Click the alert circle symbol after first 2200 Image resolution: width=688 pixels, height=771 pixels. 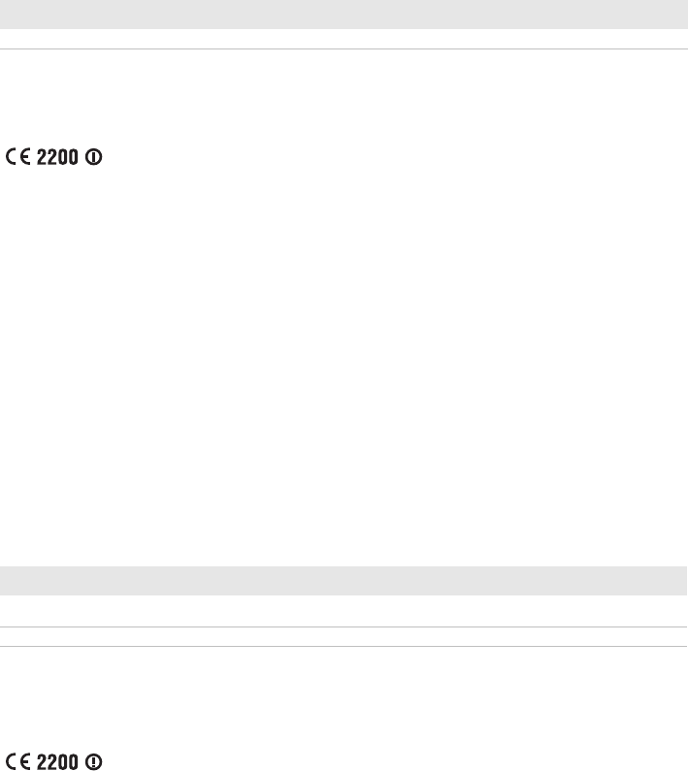(x=93, y=157)
